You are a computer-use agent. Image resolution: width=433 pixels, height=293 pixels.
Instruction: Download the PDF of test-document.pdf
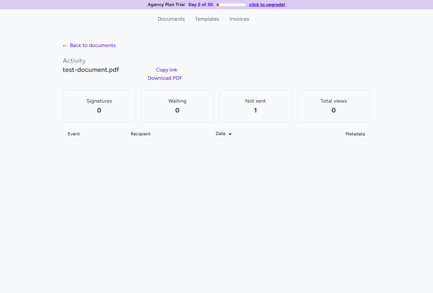165,78
